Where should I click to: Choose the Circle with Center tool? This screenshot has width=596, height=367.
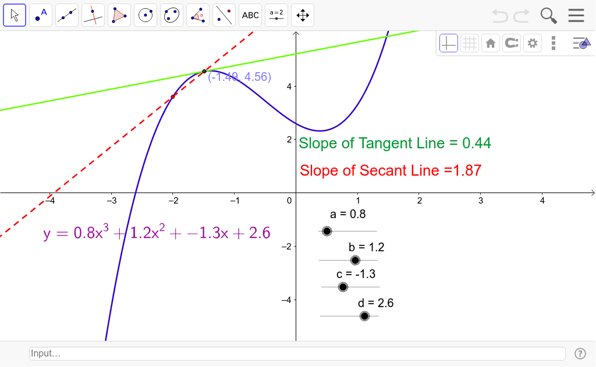[146, 15]
